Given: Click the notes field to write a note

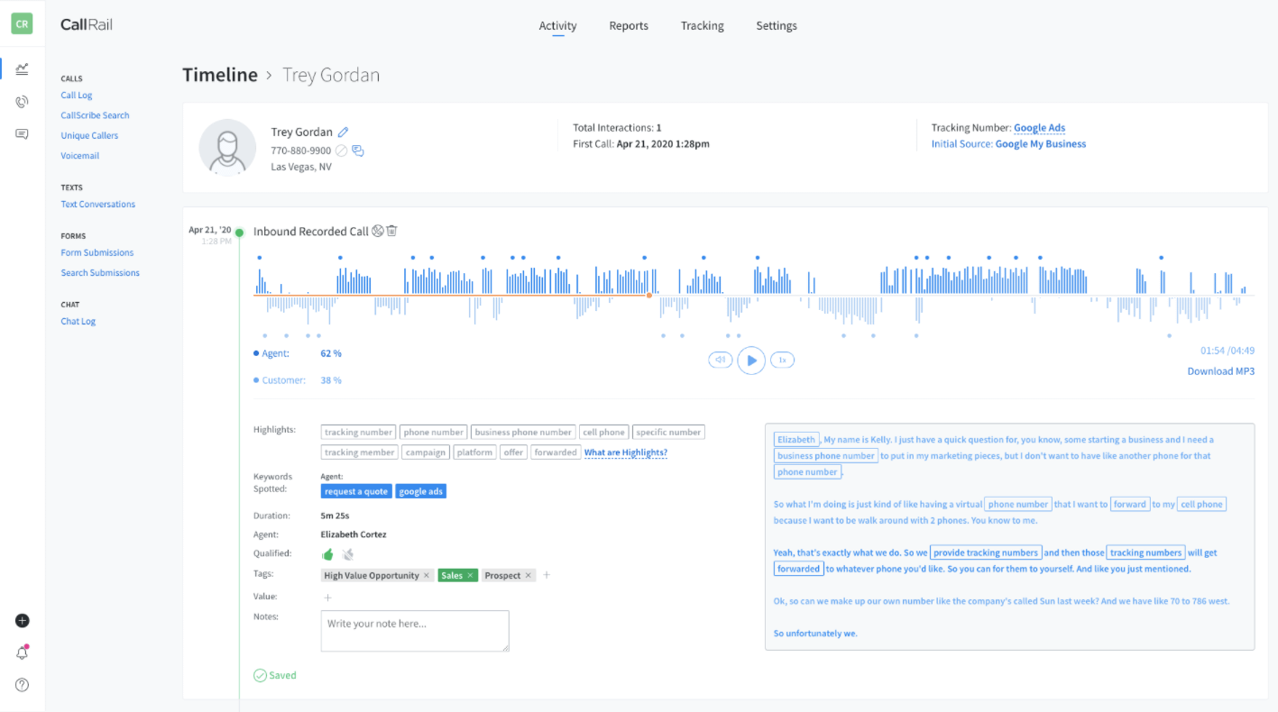Looking at the screenshot, I should (x=414, y=629).
